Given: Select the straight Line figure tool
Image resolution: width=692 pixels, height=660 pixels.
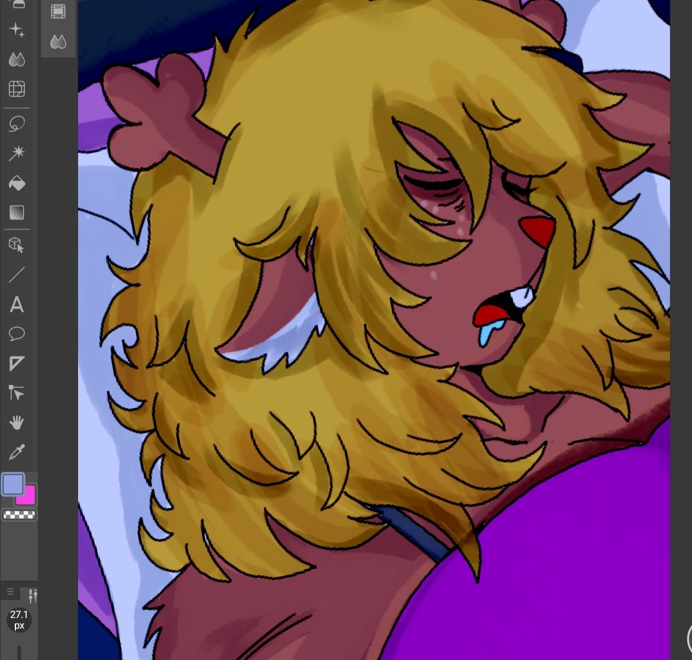Looking at the screenshot, I should [17, 274].
